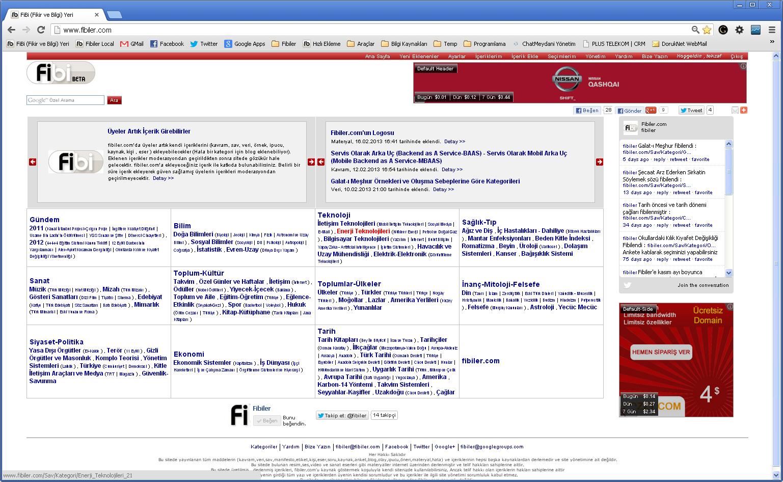The height and width of the screenshot is (482, 783).
Task: Bookmark this page with the star icon
Action: [x=707, y=30]
